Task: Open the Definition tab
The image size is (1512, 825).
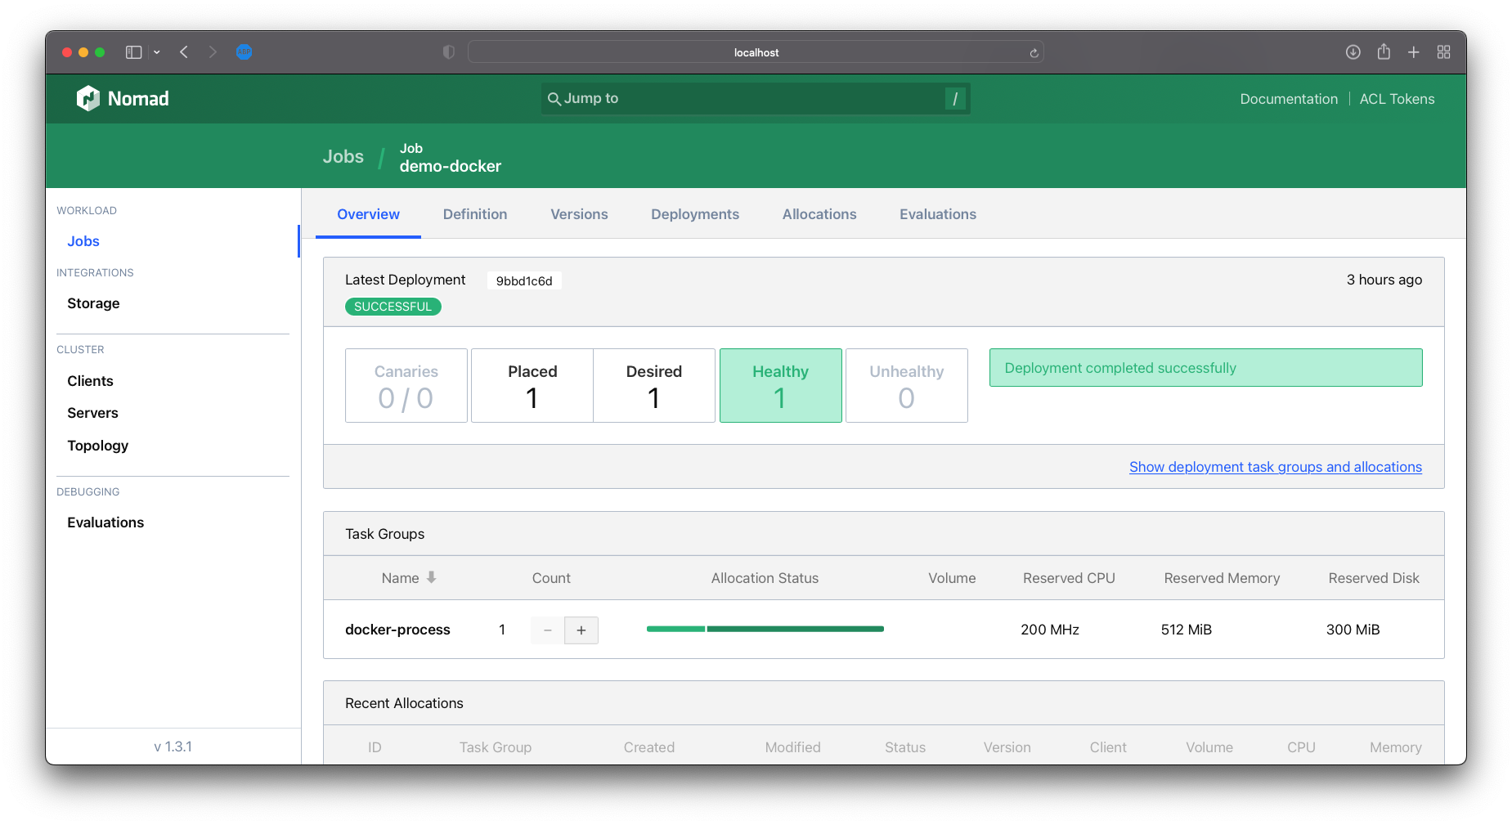Action: click(475, 214)
